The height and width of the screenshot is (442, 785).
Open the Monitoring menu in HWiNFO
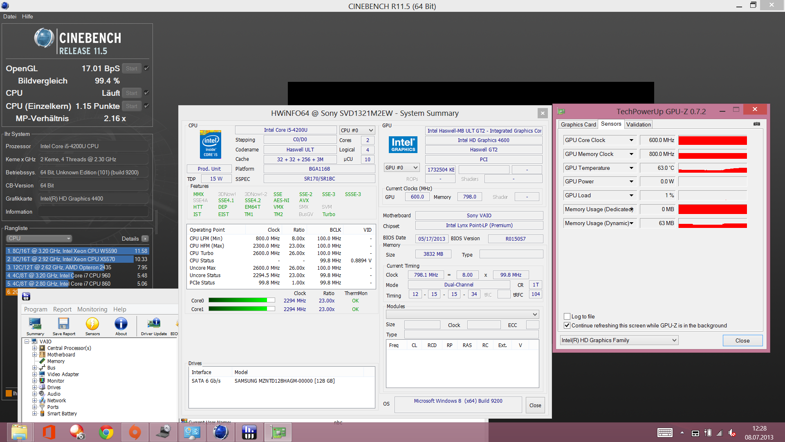[x=92, y=309]
